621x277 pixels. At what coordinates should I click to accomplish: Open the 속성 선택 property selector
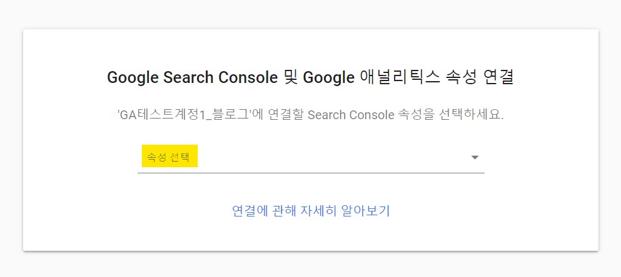(311, 158)
